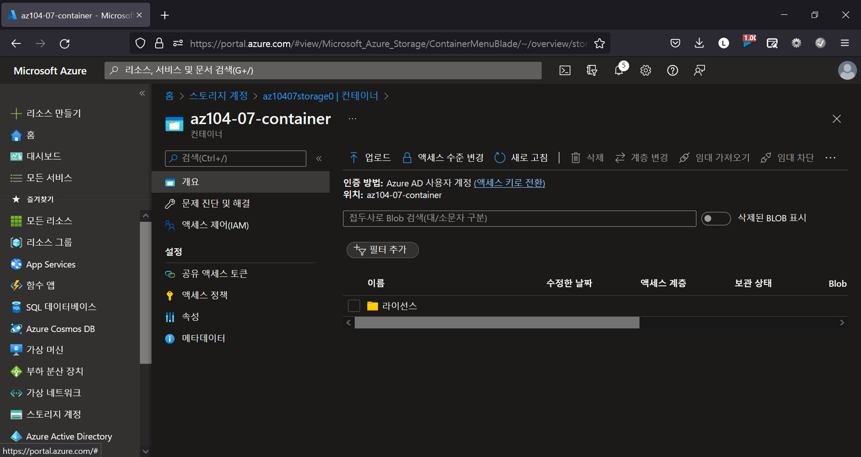Open 모든 서비스 list
Screen dimensions: 861x457
(x=41, y=178)
